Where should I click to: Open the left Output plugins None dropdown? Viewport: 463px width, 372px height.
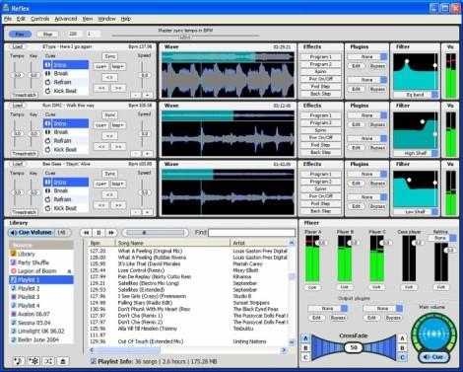(327, 309)
